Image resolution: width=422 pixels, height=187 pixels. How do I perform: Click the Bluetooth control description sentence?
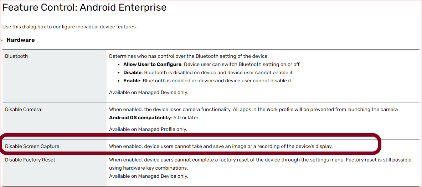[x=189, y=56]
